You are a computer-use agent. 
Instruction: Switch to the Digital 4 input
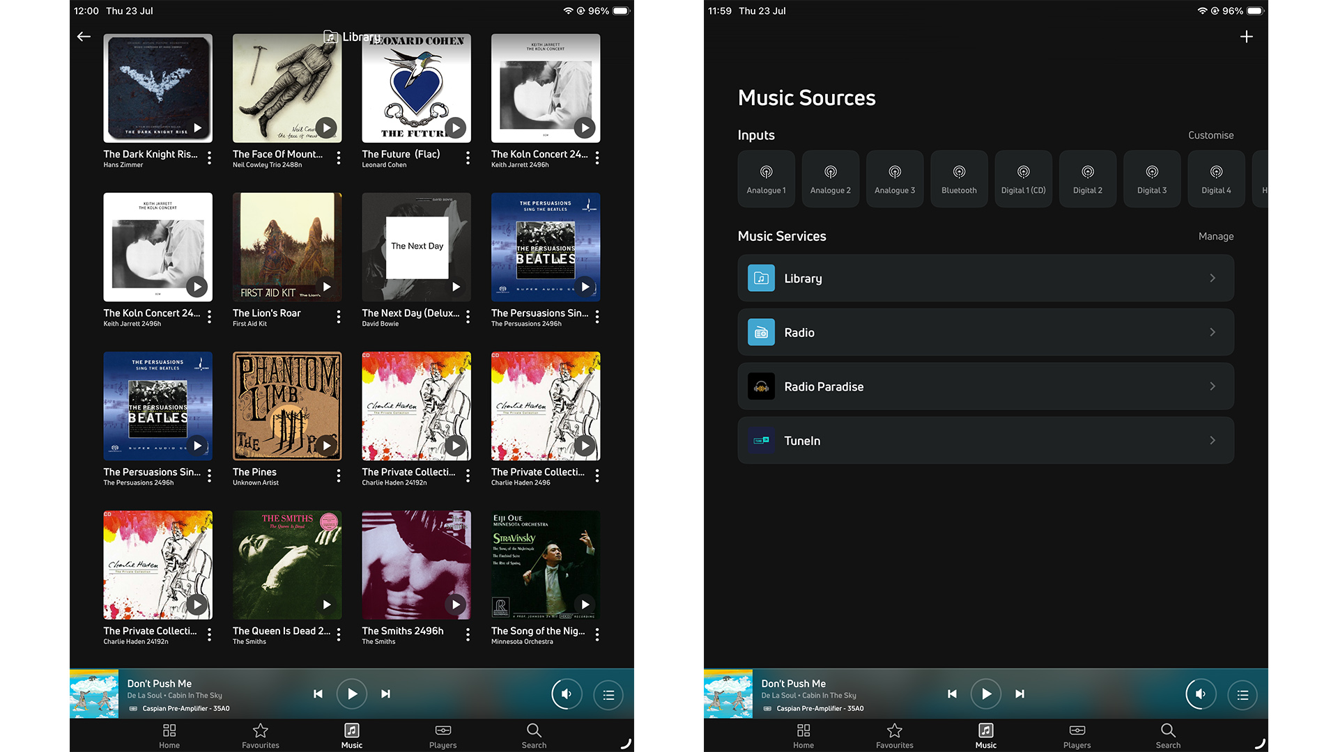tap(1216, 179)
